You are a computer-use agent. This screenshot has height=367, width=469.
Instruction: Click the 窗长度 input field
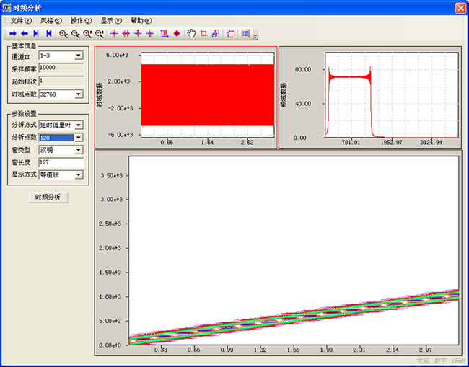click(61, 162)
